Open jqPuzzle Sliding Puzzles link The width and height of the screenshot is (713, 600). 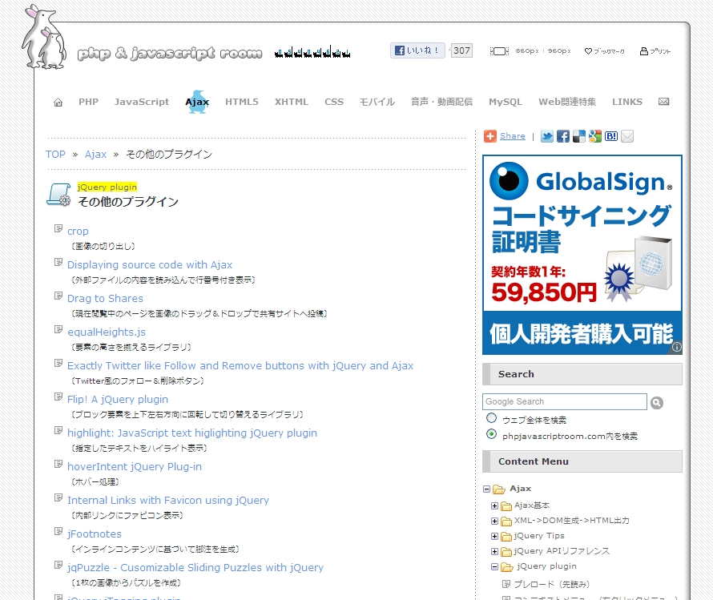click(195, 568)
